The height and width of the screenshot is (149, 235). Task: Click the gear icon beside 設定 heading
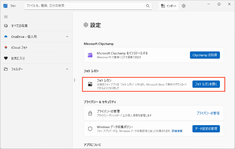pyautogui.click(x=86, y=25)
